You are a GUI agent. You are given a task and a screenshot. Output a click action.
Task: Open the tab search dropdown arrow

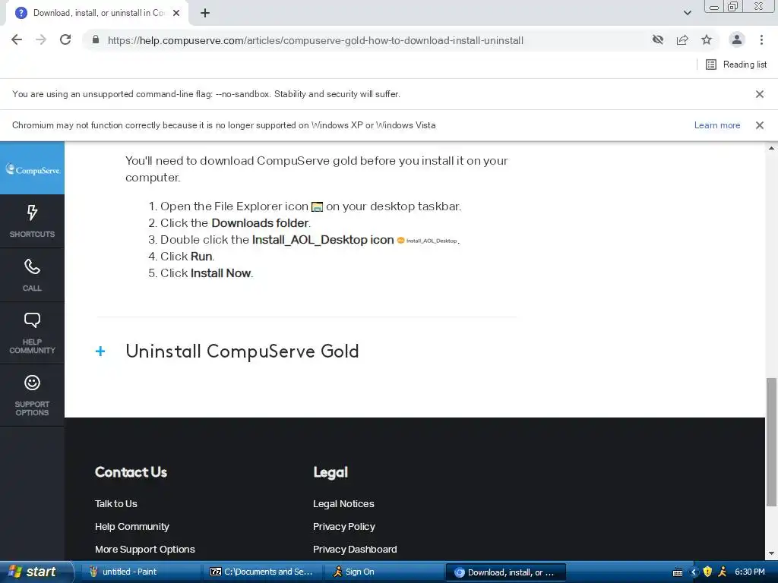687,13
